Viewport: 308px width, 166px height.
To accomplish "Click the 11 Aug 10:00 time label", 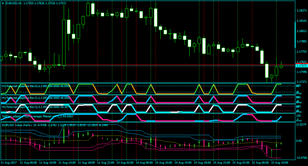I will tap(48, 163).
